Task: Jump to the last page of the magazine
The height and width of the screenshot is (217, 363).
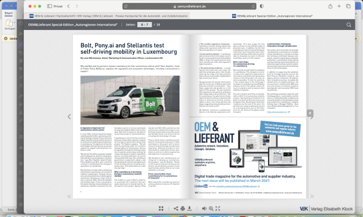Action: coord(311,196)
